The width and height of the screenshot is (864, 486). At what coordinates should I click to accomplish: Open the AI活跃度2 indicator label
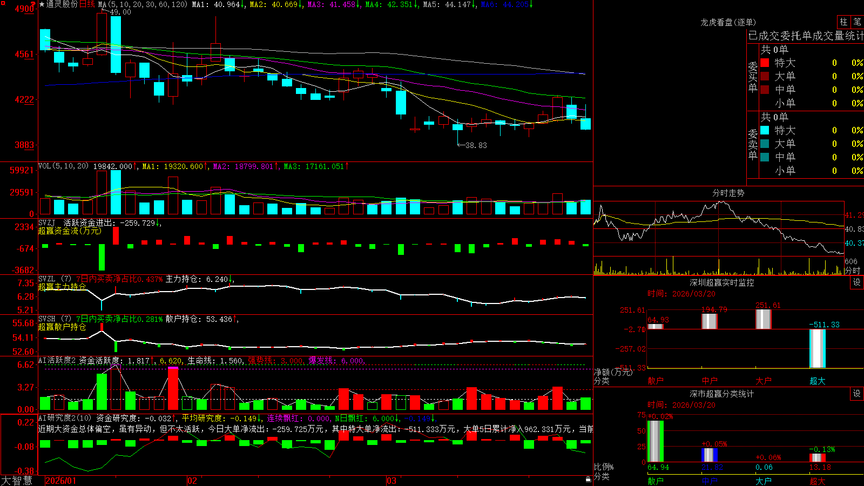(x=57, y=361)
